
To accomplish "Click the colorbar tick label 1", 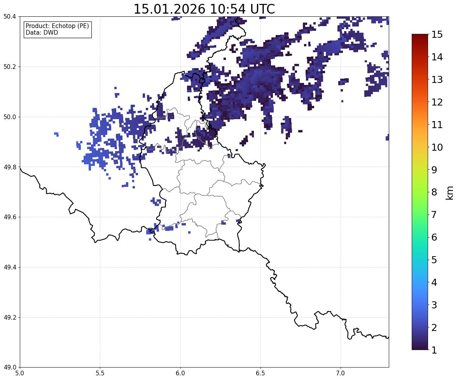I will [x=434, y=350].
